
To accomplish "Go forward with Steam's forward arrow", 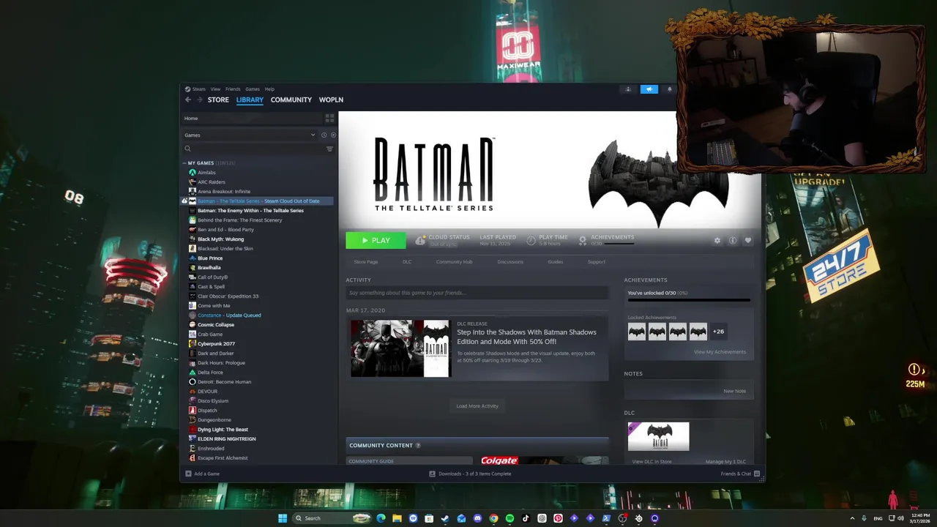I will point(199,100).
